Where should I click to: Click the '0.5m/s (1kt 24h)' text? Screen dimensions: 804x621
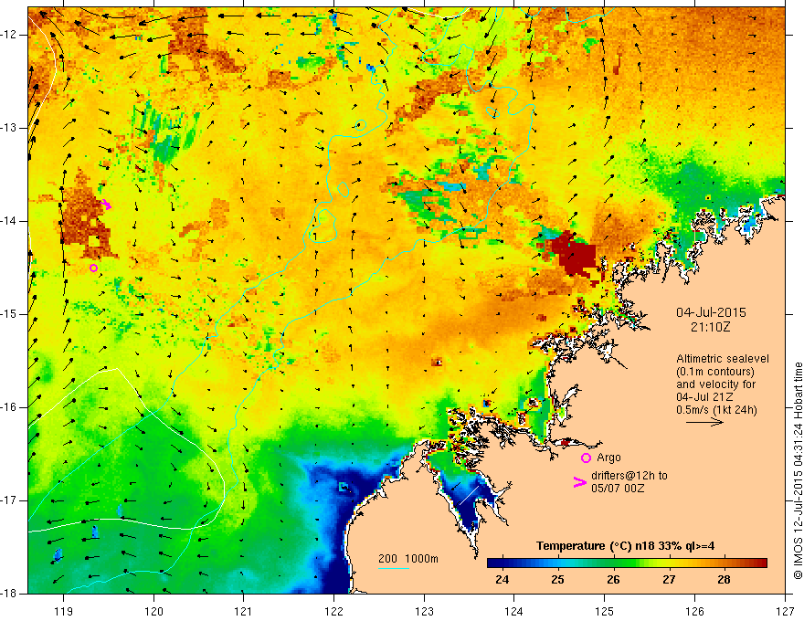coord(717,410)
